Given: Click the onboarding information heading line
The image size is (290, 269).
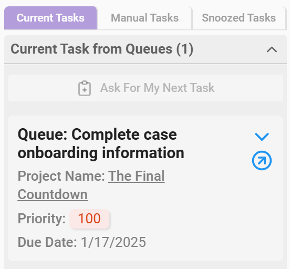Looking at the screenshot, I should [101, 153].
